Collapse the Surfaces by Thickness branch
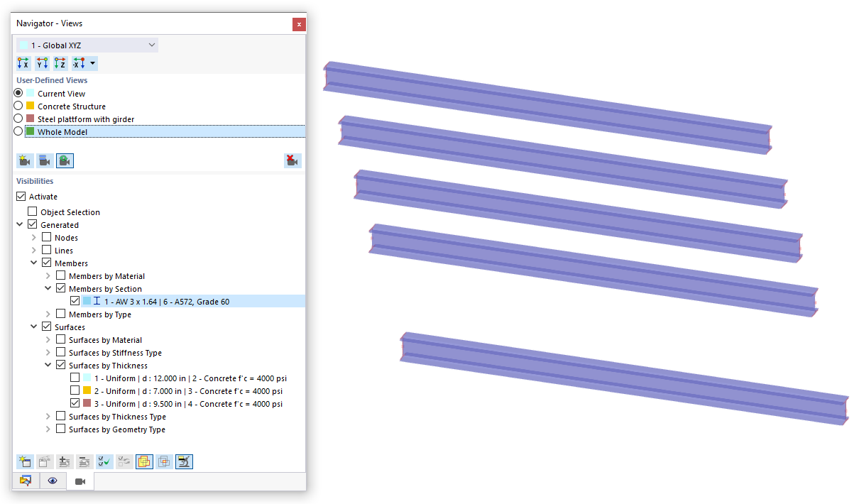This screenshot has height=504, width=859. tap(48, 365)
